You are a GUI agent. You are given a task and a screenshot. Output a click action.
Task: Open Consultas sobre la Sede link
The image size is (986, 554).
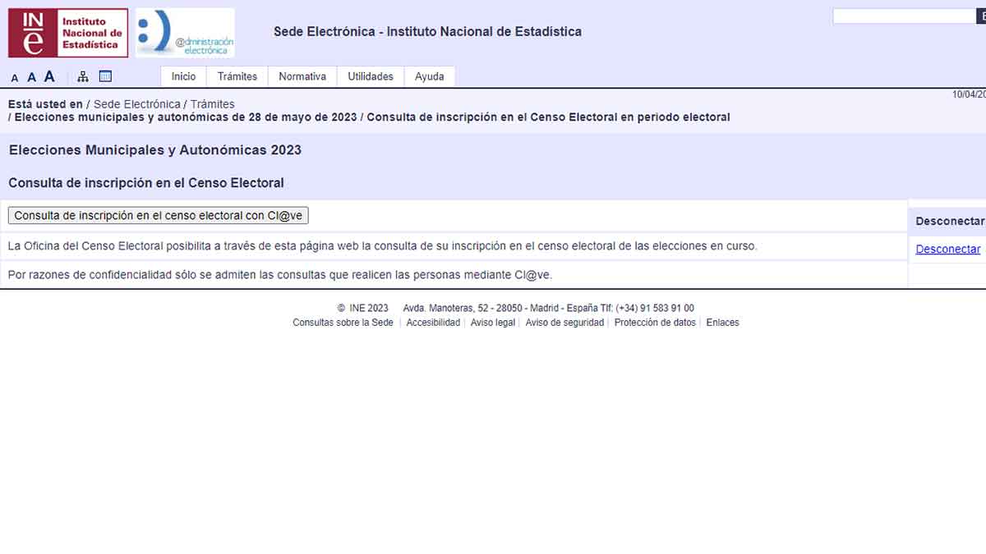click(343, 323)
